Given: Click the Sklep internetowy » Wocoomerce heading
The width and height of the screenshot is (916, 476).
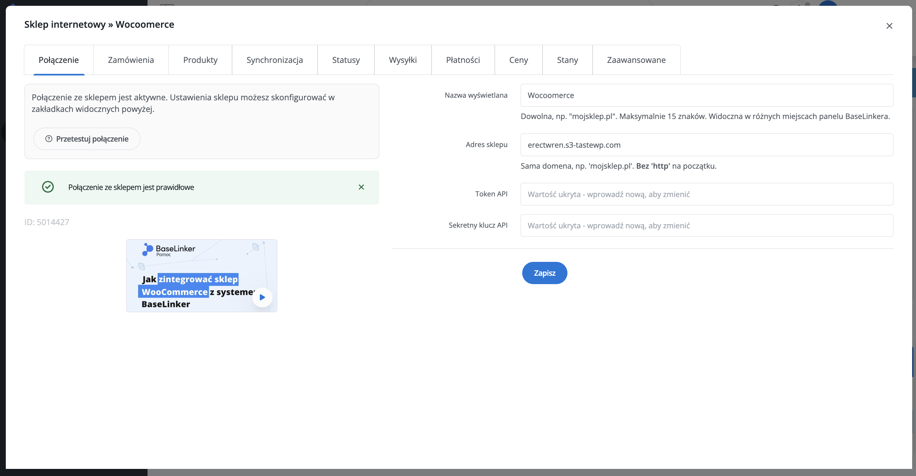Looking at the screenshot, I should [99, 25].
